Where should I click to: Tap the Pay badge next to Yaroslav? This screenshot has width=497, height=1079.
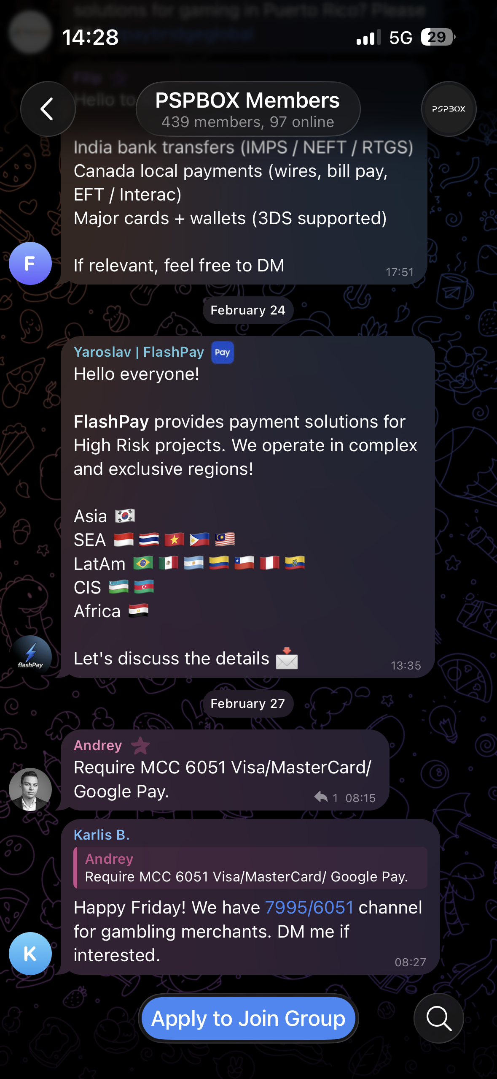pyautogui.click(x=222, y=352)
